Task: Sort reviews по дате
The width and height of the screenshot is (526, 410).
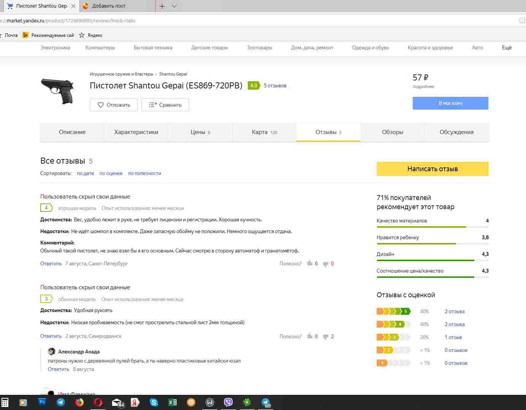Action: pos(85,173)
